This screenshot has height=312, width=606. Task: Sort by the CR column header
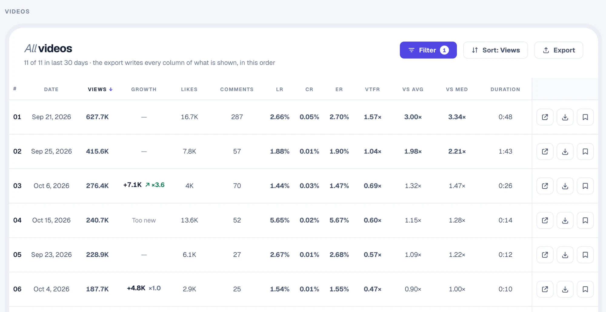pyautogui.click(x=309, y=89)
